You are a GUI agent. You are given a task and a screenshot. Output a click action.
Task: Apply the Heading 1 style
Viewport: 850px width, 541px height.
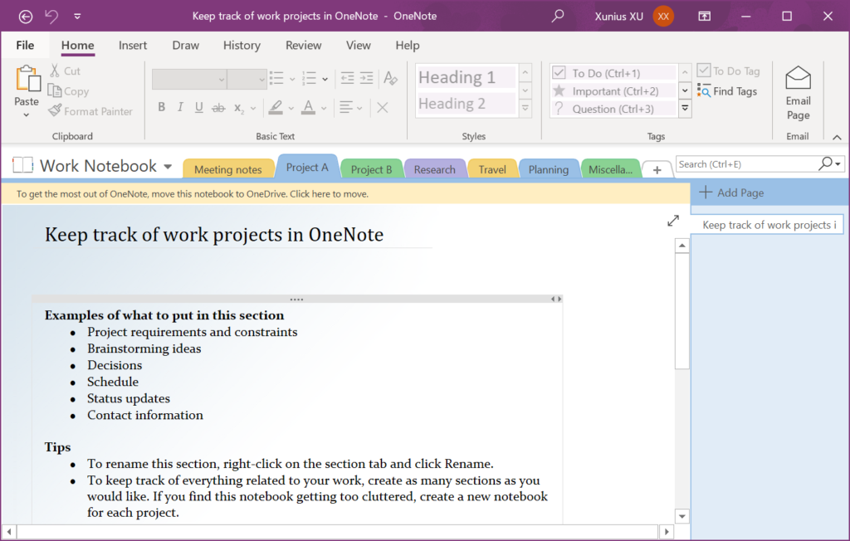point(467,77)
